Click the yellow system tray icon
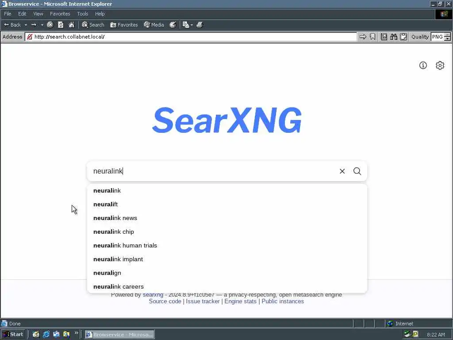 415,334
